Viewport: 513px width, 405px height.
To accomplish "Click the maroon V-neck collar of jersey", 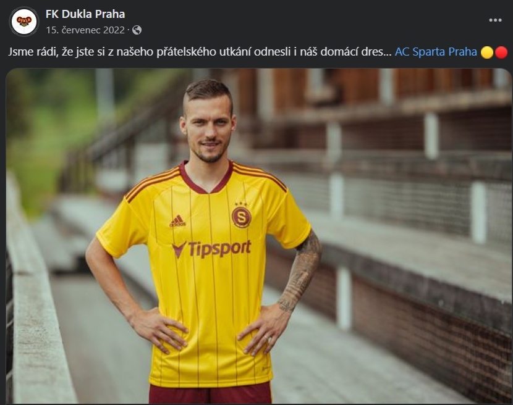I will point(206,178).
